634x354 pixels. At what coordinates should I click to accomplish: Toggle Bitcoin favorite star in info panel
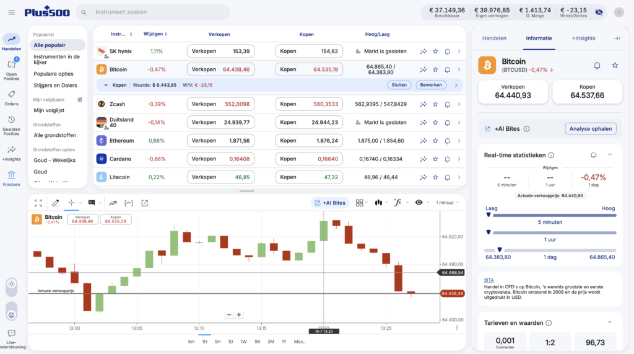coord(615,65)
